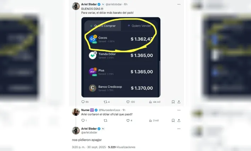Switch to Quiero Comprar tab
The height and width of the screenshot is (151, 251).
(102, 26)
